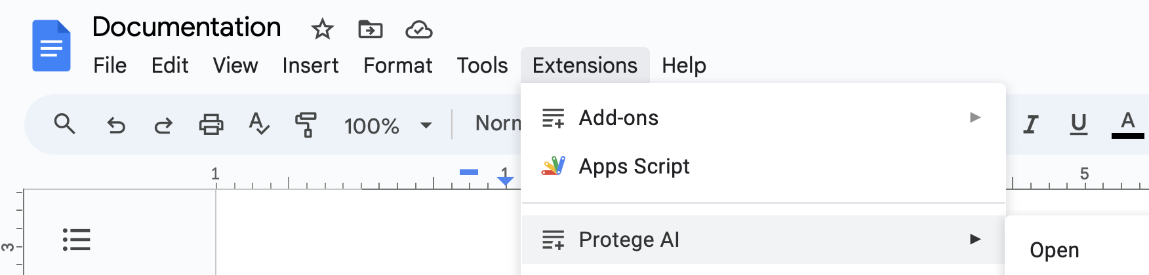1149x275 pixels.
Task: Select Apps Script from Extensions menu
Action: click(x=634, y=166)
